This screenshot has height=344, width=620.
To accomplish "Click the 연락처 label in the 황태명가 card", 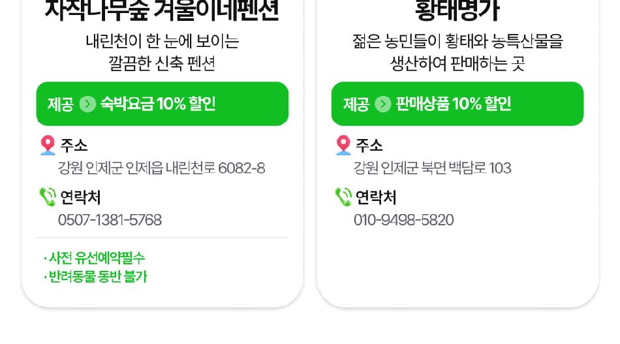I will (x=375, y=196).
